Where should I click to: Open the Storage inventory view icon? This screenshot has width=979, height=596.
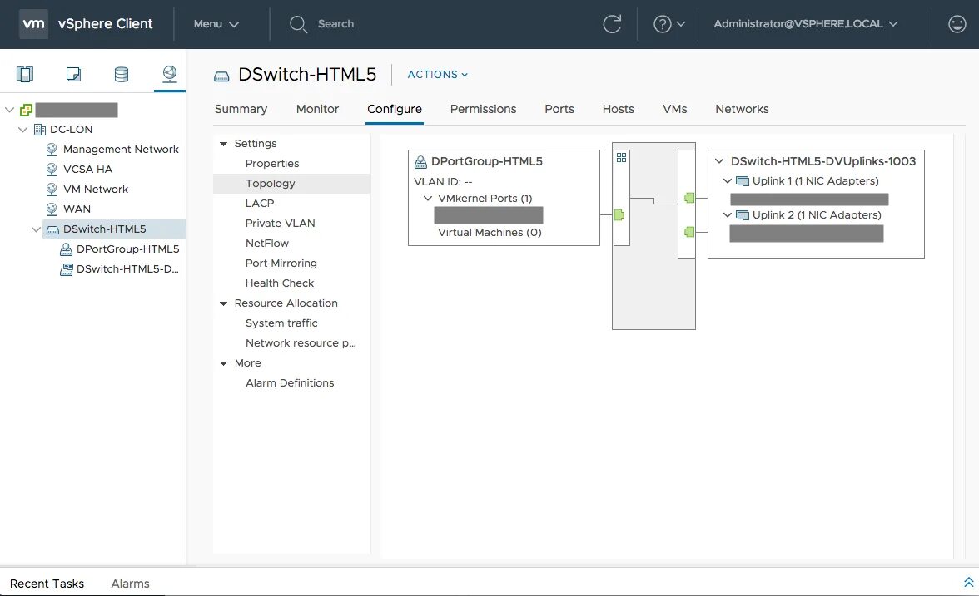coord(122,74)
